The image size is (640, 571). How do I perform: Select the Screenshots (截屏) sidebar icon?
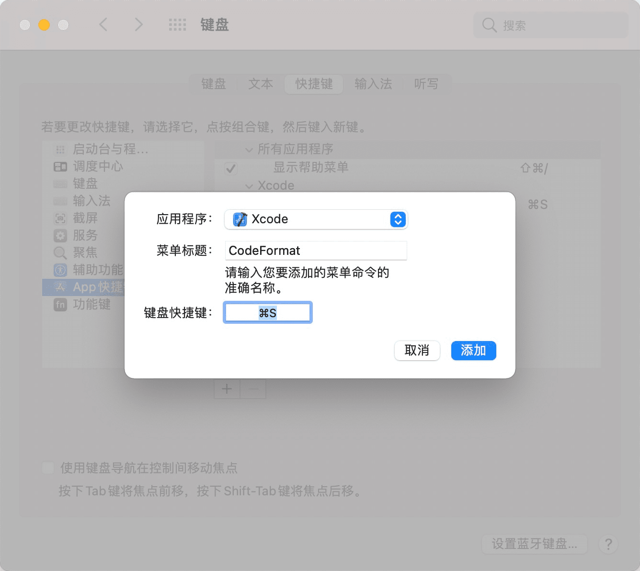point(60,218)
